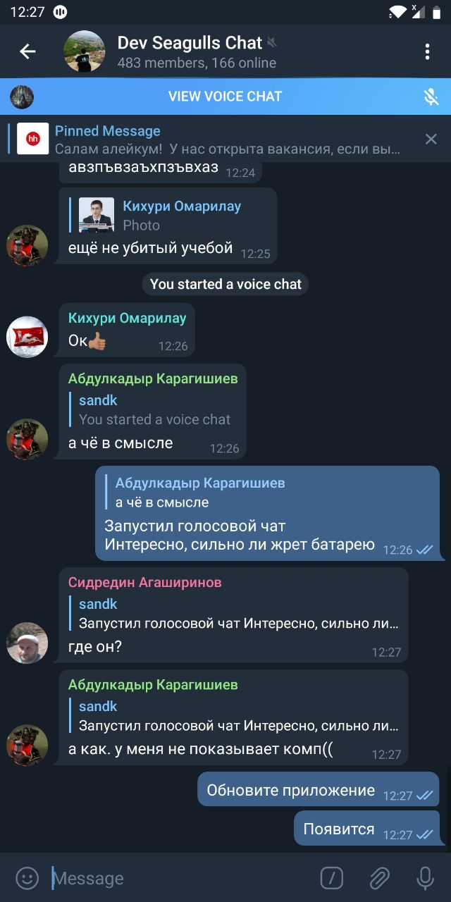451x902 pixels.
Task: Tap voice chat participant avatar in banner
Action: coord(22,97)
